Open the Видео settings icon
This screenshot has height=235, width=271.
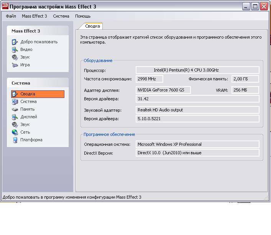click(x=15, y=49)
